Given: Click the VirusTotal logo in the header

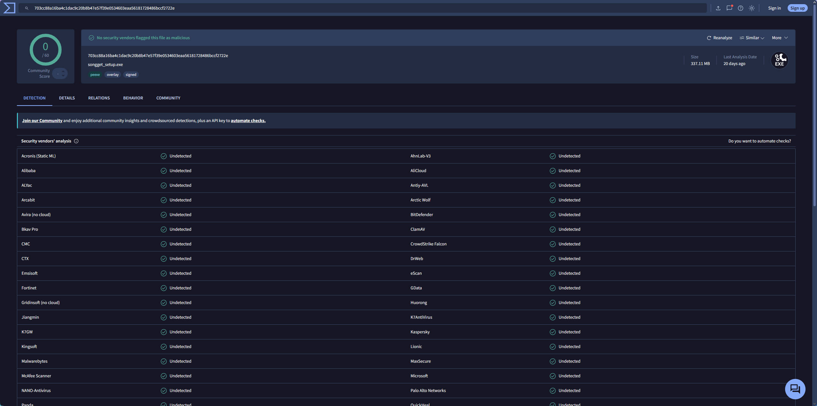Looking at the screenshot, I should click(9, 8).
